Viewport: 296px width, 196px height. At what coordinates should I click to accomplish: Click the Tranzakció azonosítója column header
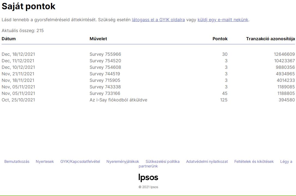coord(270,39)
